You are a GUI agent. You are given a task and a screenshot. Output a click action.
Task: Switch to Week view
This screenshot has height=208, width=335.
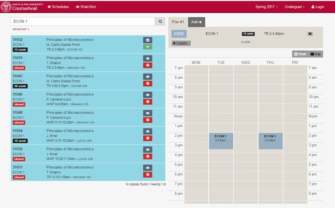300,54
